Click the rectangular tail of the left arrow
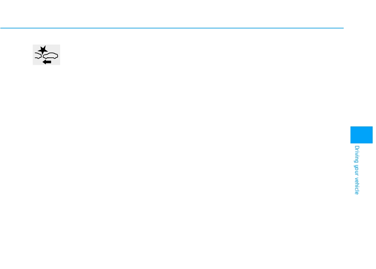Screen dimensions: 376x269 (49, 62)
